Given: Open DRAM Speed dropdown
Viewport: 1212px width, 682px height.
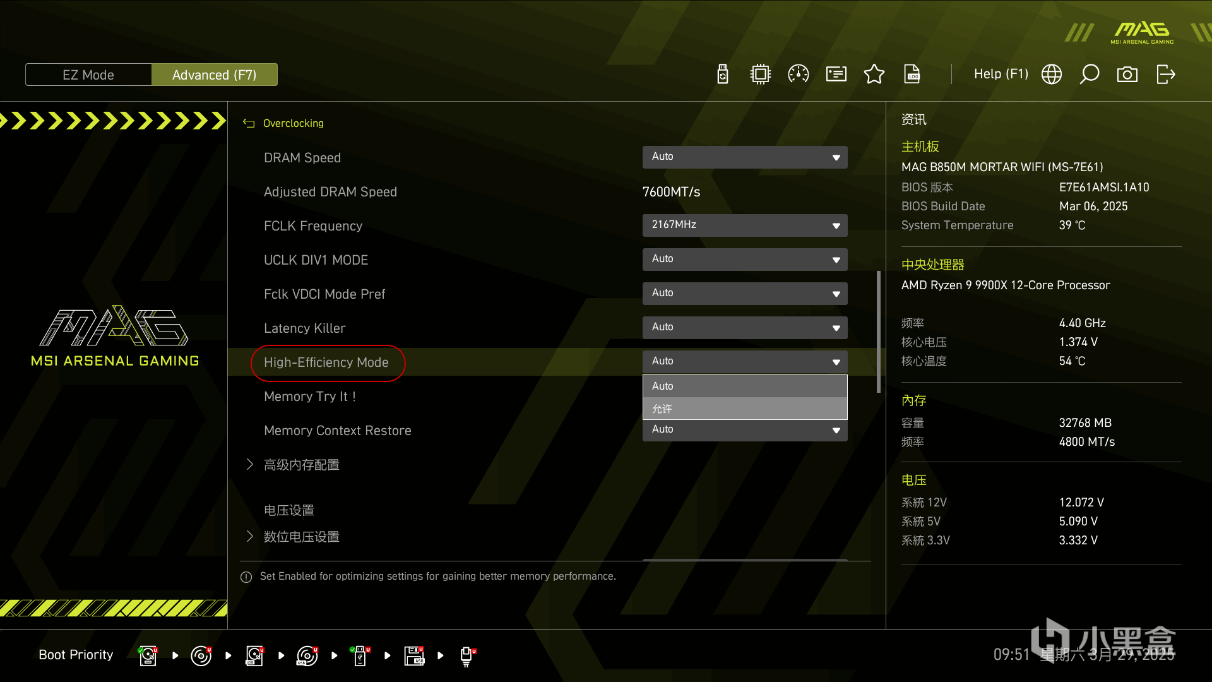Looking at the screenshot, I should (745, 157).
